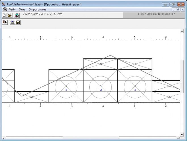Click the vertical scrollbar up arrow
The width and height of the screenshot is (187, 141).
tap(182, 31)
